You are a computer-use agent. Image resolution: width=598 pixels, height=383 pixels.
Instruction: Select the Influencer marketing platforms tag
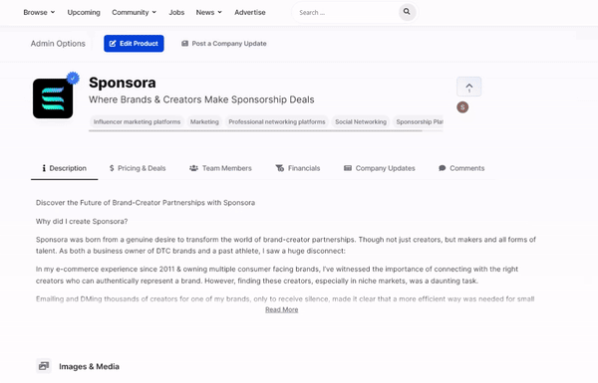coord(137,121)
